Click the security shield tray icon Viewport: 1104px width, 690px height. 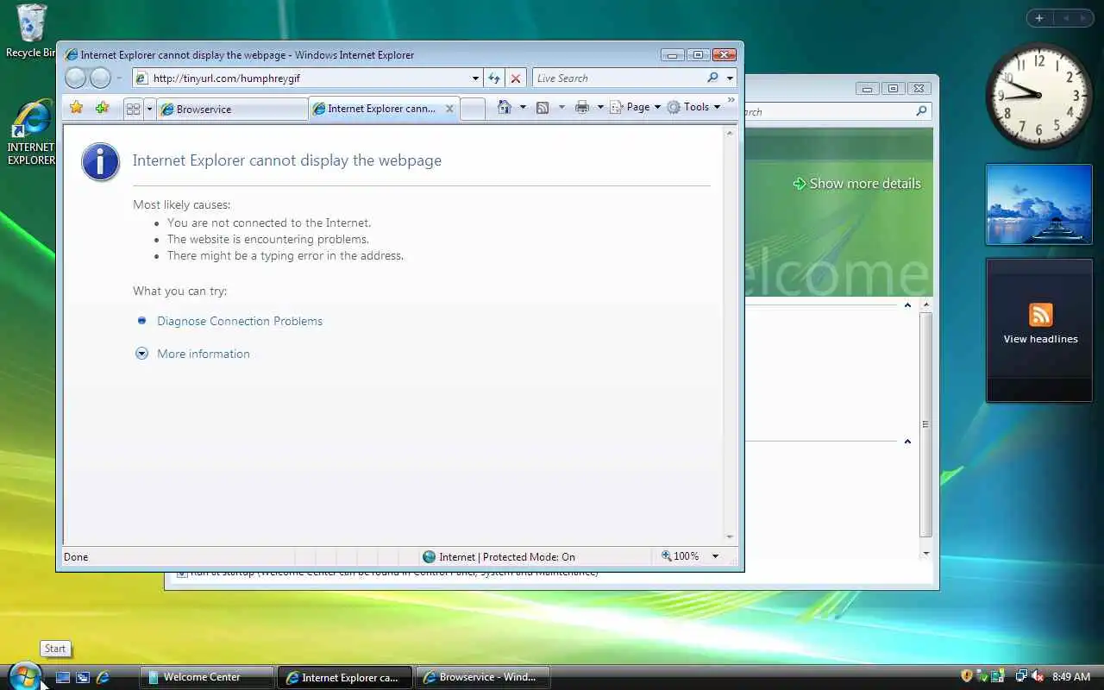(x=967, y=676)
